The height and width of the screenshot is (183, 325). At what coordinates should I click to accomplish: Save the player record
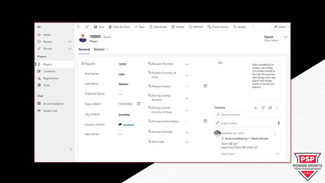coord(99,27)
